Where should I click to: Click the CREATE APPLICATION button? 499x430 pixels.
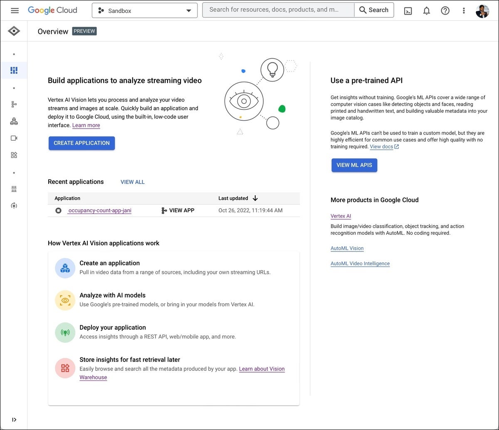click(82, 143)
